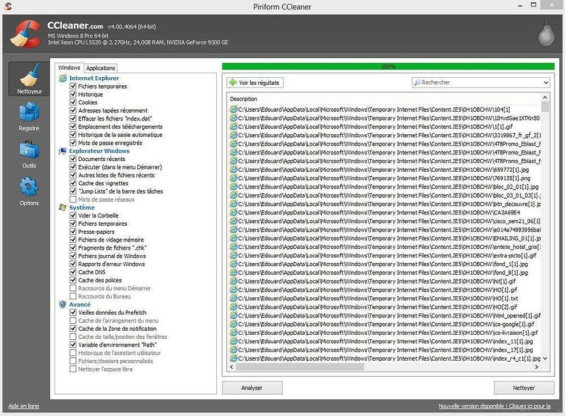Click the Piriform pear logo
565x416 pixels.
[547, 34]
